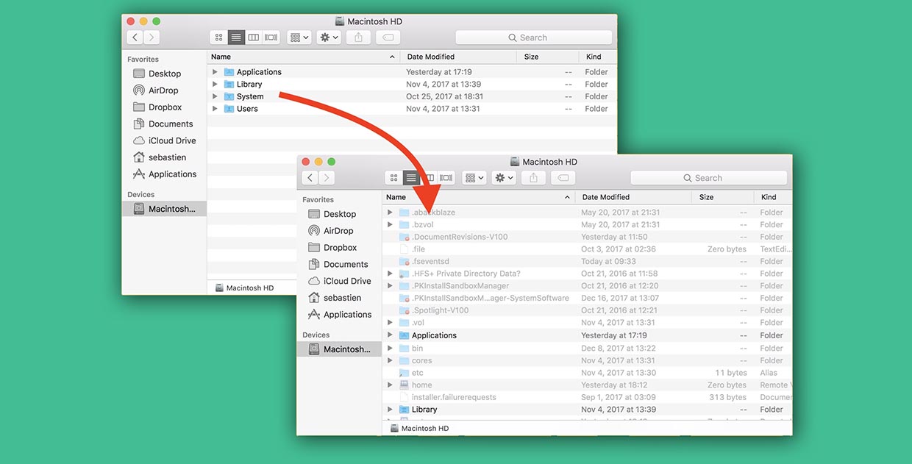Click Macintosh HD in rear window path bar

point(243,288)
